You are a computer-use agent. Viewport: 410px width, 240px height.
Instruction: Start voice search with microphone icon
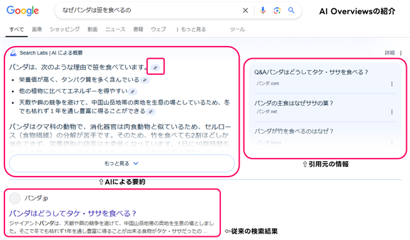click(263, 10)
